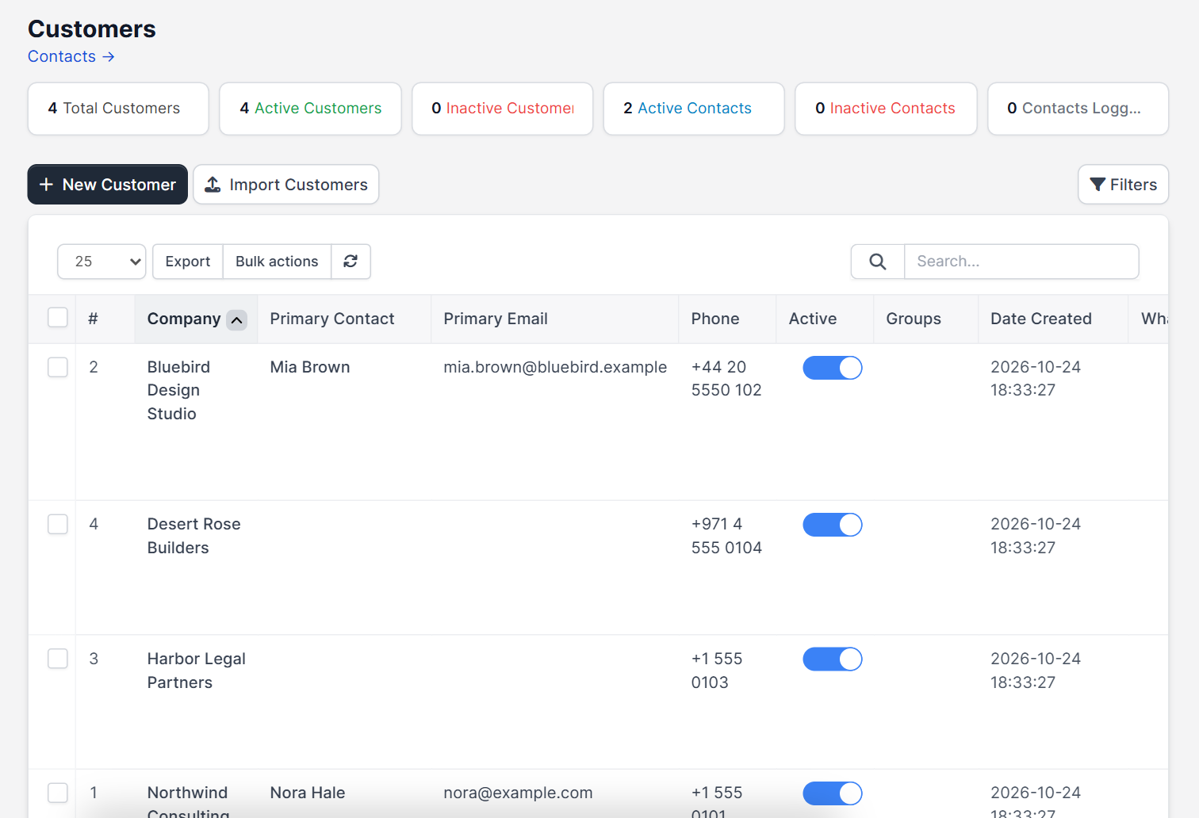
Task: Click phone number +971 4 555 0104
Action: (726, 536)
